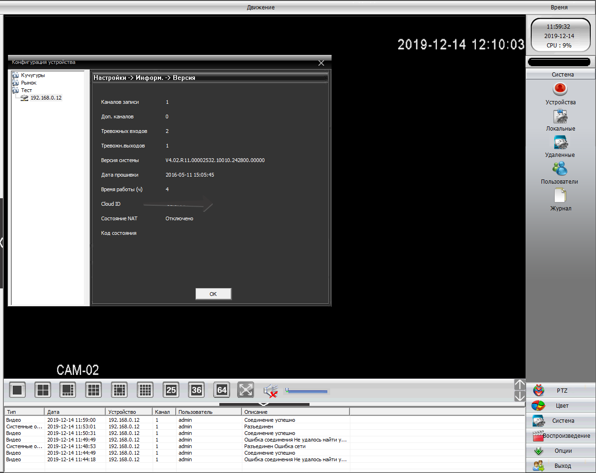Open the Локальные local settings icon
The width and height of the screenshot is (596, 473).
coord(560,116)
